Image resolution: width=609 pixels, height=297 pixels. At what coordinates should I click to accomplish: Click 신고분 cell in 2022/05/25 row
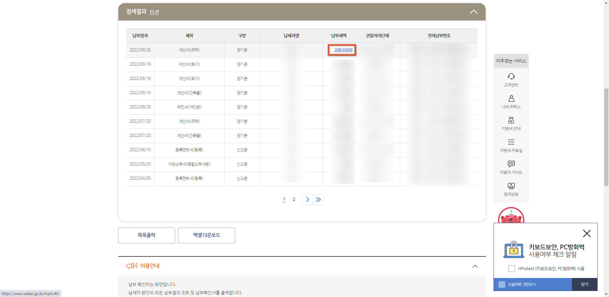point(242,164)
